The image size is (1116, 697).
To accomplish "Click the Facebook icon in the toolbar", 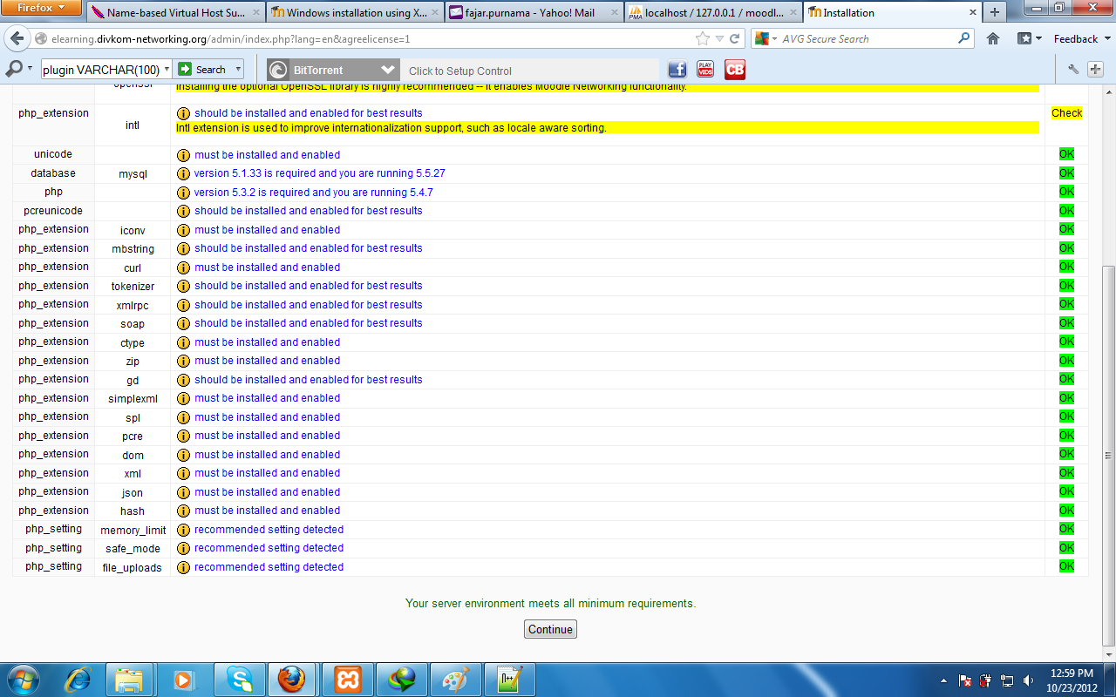I will [677, 70].
